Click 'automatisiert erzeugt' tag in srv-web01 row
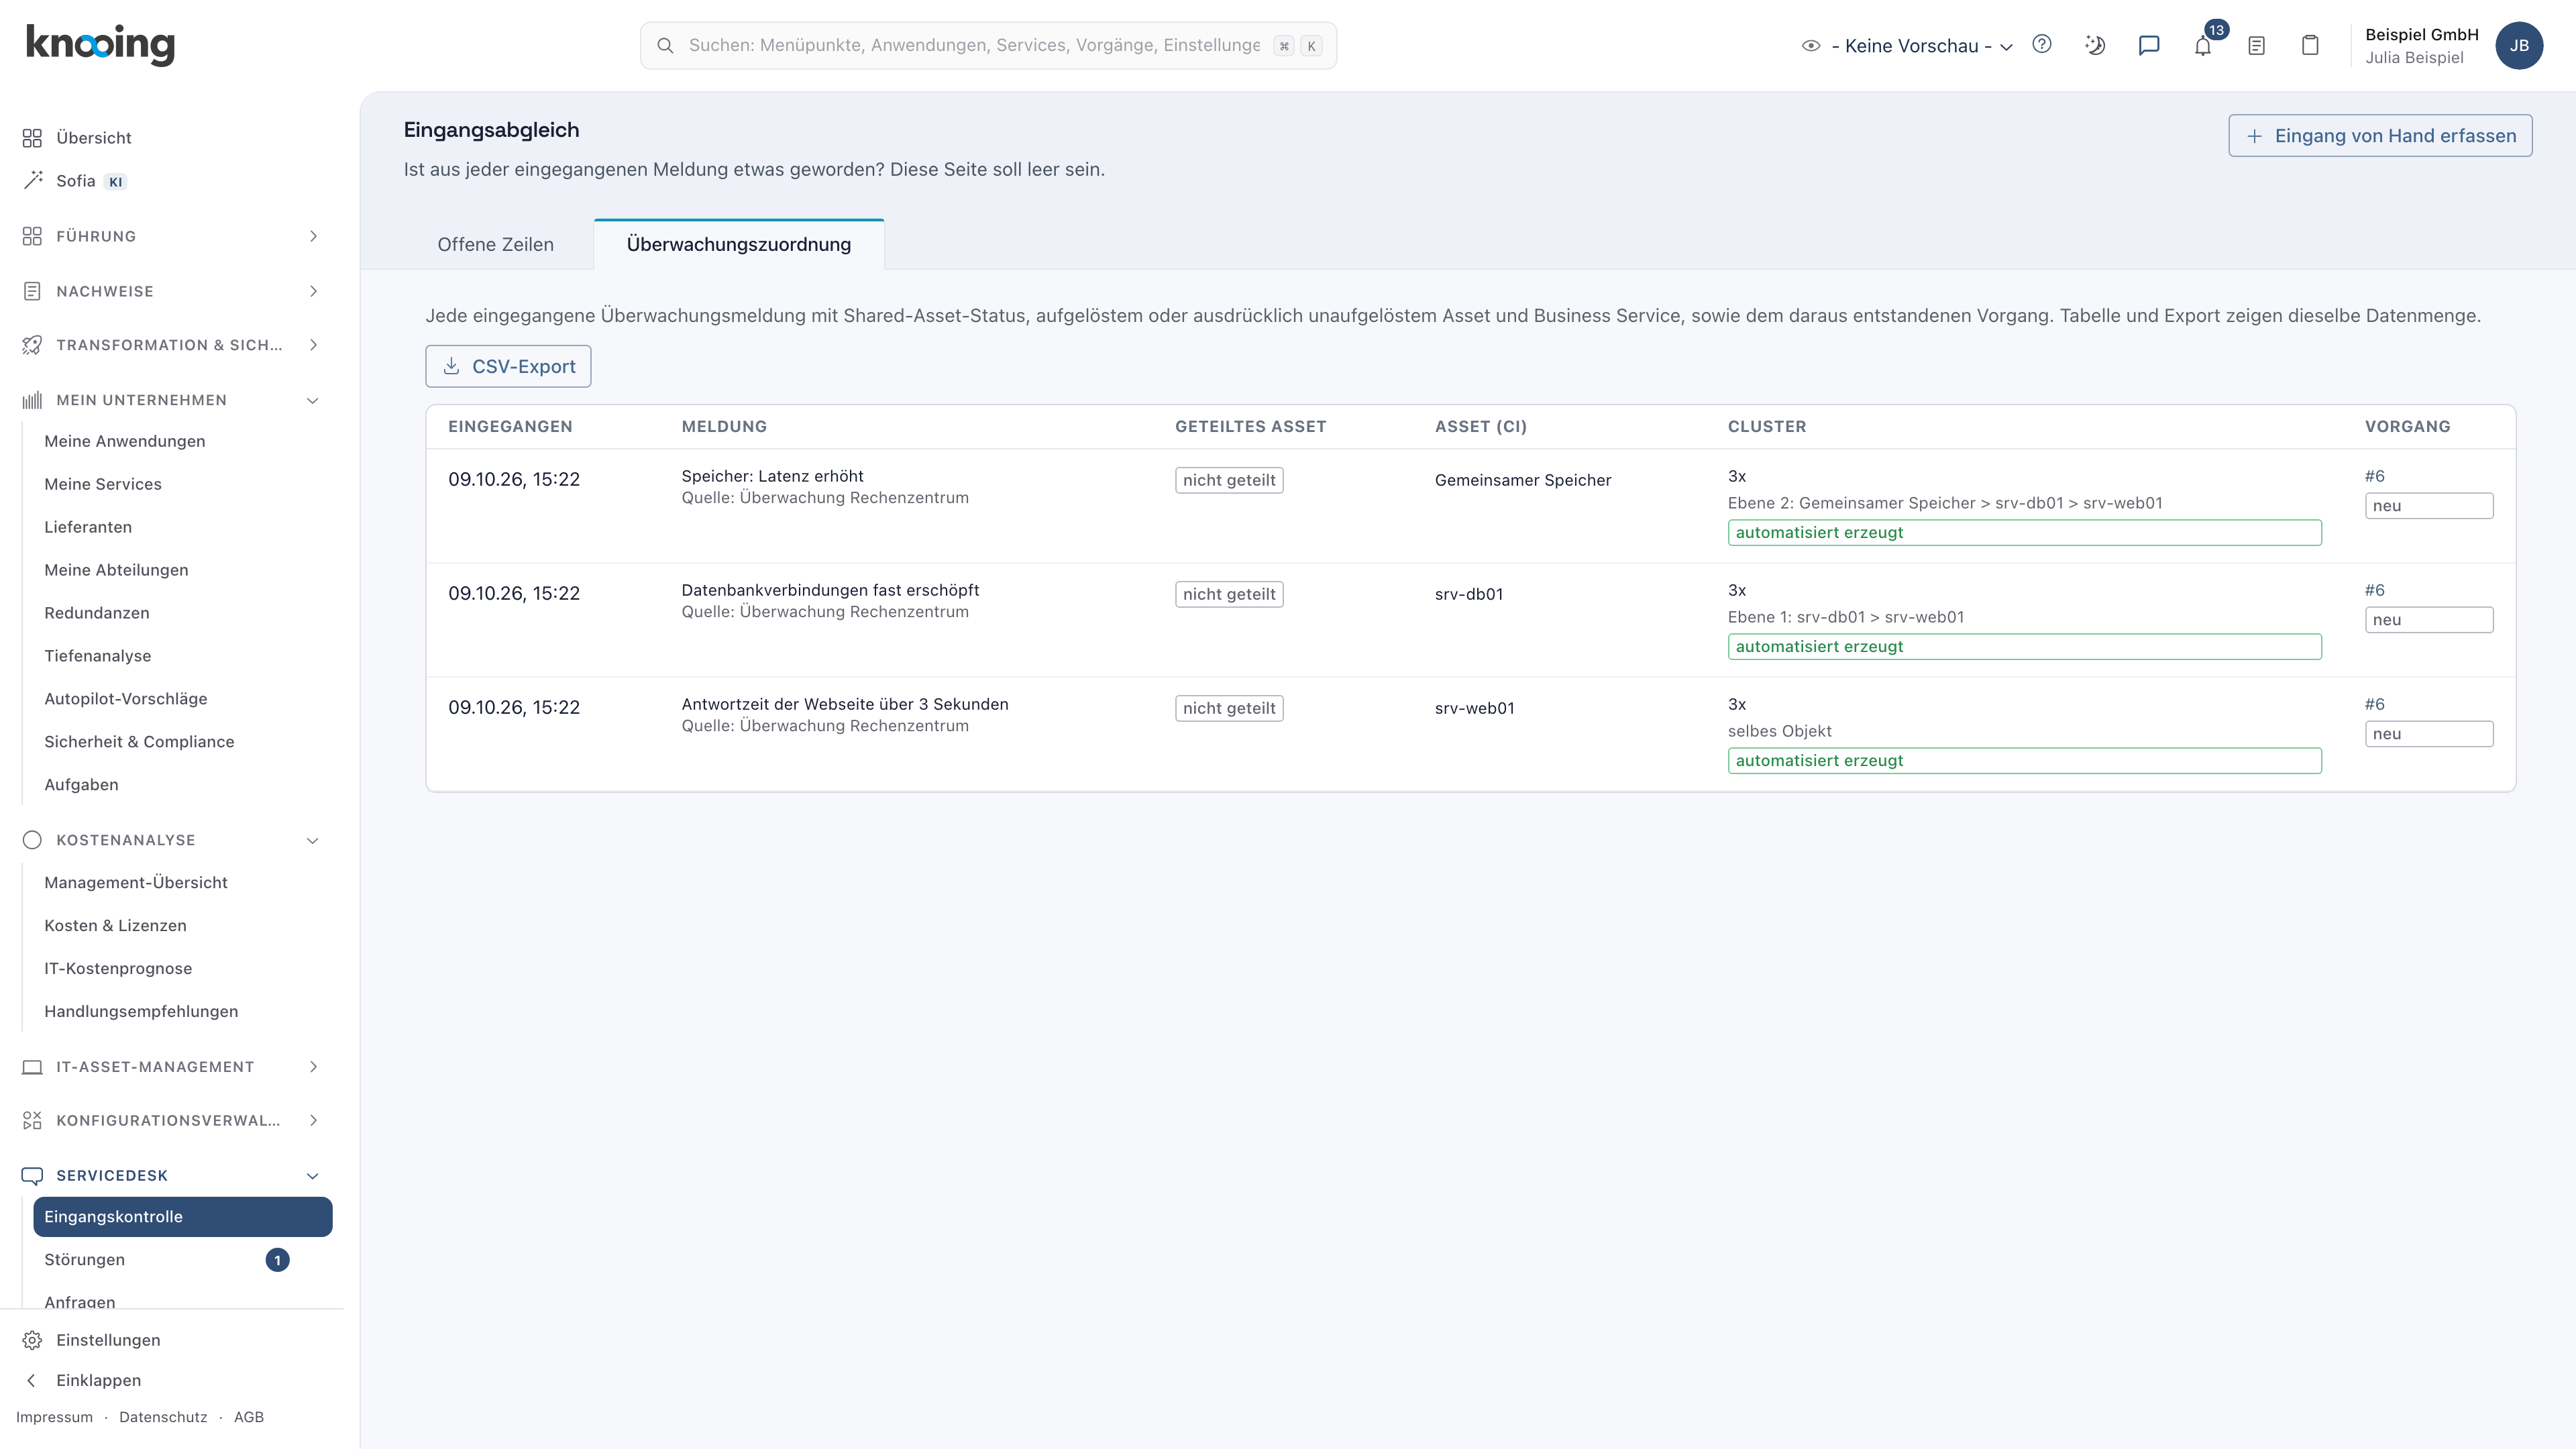 tap(2024, 760)
